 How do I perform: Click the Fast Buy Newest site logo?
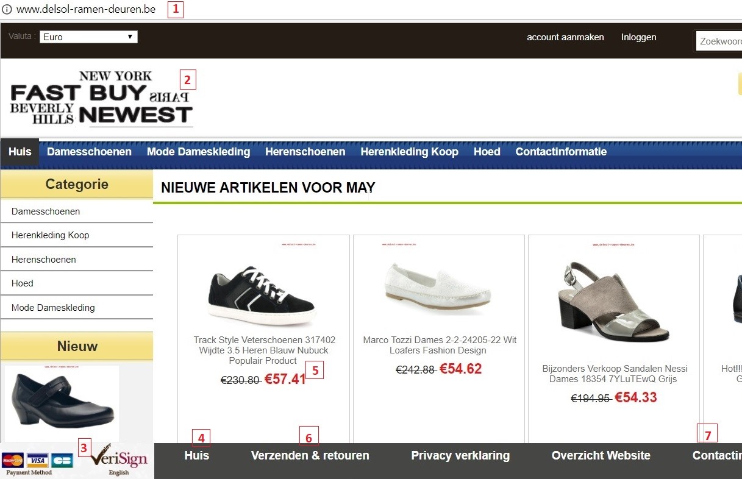102,98
